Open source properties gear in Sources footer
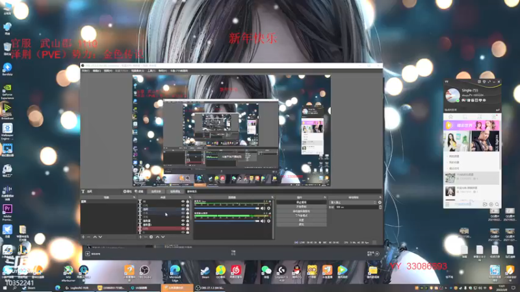Screen dimensions: 520x292 (151, 237)
